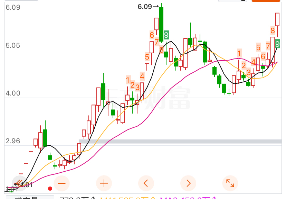Image resolution: width=286 pixels, height=199 pixels.
Task: Select the green 9 marker at chart's latest candles
Action: coord(277,44)
